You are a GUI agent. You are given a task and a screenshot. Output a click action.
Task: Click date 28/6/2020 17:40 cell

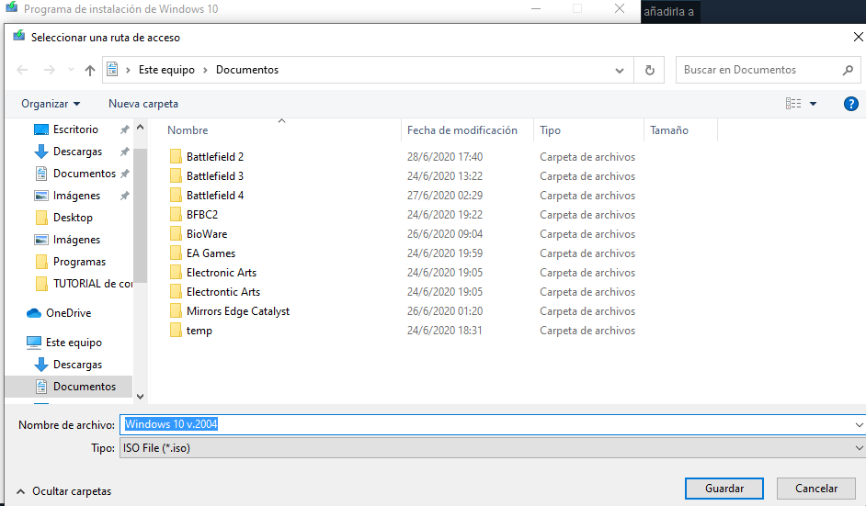(445, 157)
